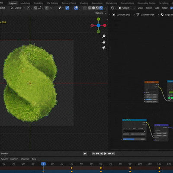The image size is (173, 173).
Task: Switch to the Shading workspace tab
Action: pyautogui.click(x=83, y=3)
